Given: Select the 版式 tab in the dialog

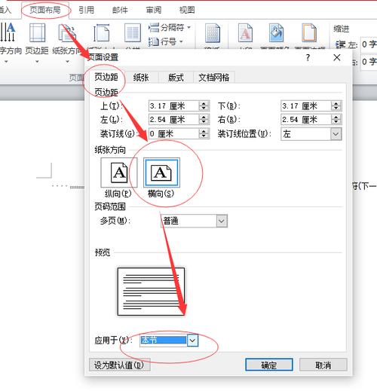Looking at the screenshot, I should coord(176,78).
